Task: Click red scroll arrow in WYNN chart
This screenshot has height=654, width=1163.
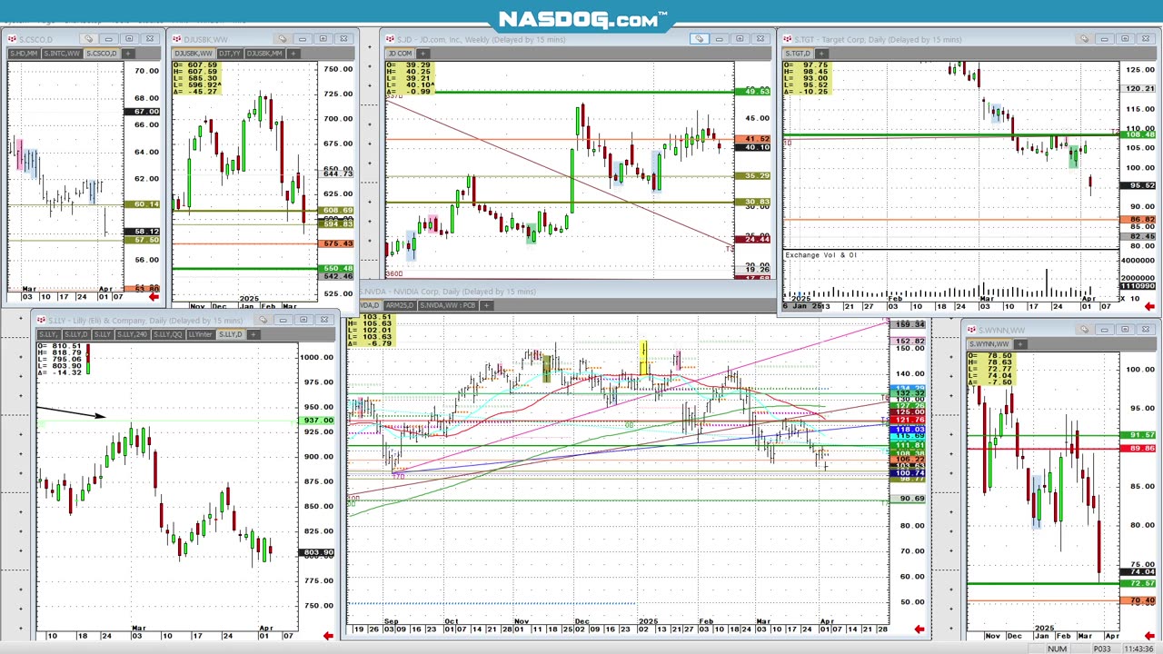Action: tap(1149, 636)
